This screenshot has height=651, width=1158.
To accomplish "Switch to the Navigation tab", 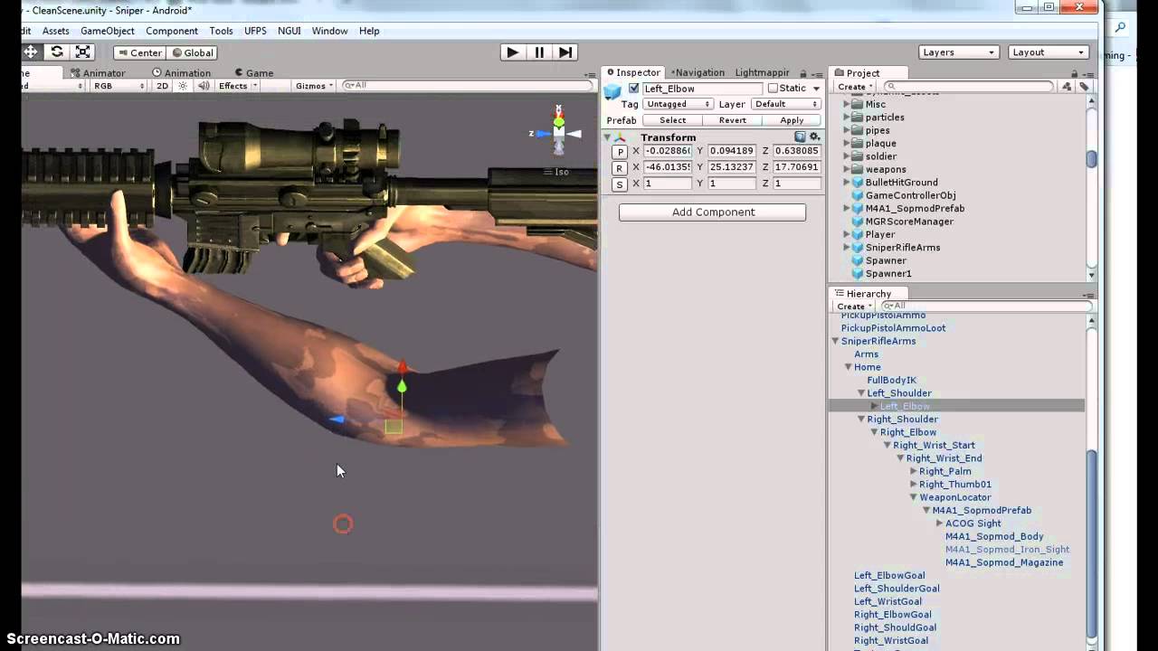I will pyautogui.click(x=698, y=72).
